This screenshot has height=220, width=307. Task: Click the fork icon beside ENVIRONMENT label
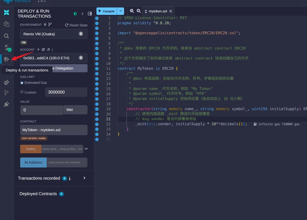[x=50, y=25]
